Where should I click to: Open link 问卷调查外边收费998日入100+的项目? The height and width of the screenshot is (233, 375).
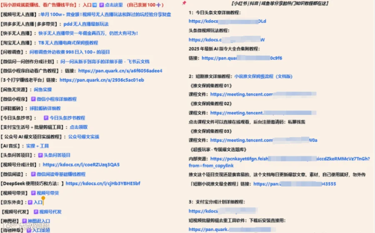[x=70, y=52]
